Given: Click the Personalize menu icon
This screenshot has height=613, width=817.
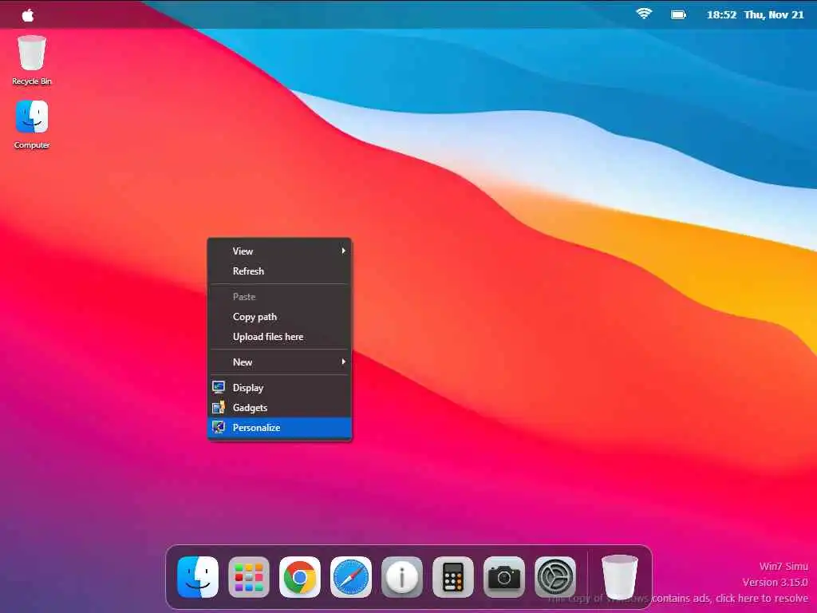Looking at the screenshot, I should click(219, 428).
